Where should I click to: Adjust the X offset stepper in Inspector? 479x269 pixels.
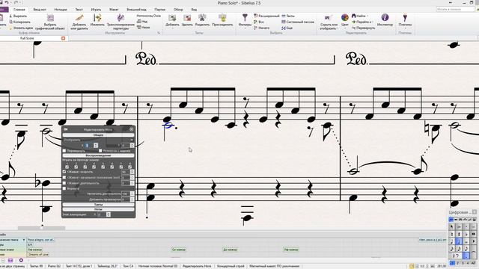pyautogui.click(x=96, y=145)
